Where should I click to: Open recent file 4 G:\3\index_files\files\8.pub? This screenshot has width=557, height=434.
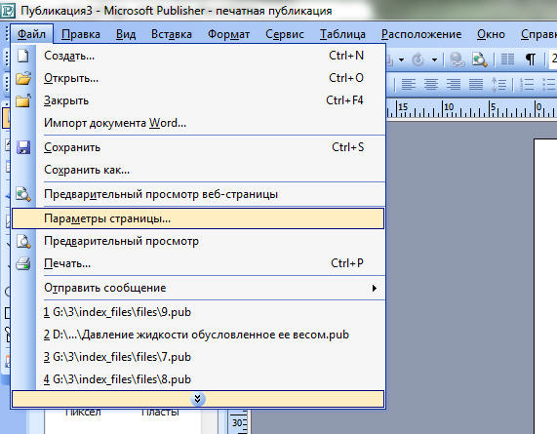198,379
